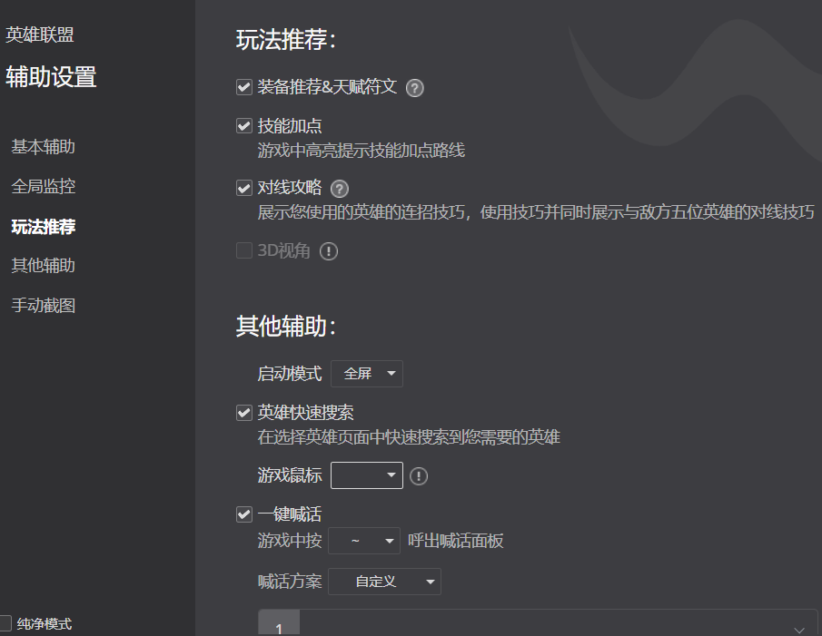The image size is (822, 636).
Task: Open hotkey dropdown showing ~
Action: tap(364, 541)
